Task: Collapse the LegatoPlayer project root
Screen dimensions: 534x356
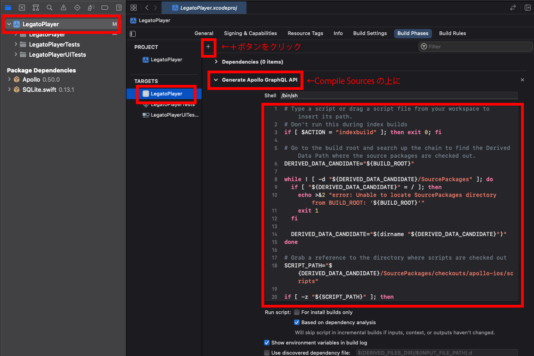Action: coord(9,24)
